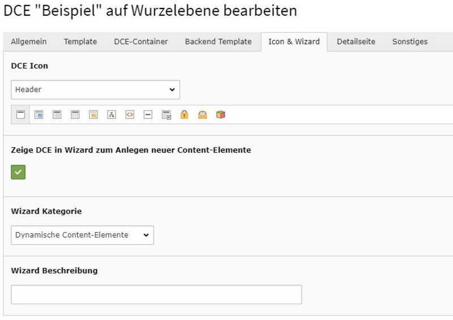Pick the table content icon
Screen dimensions: 453x320
coord(75,114)
